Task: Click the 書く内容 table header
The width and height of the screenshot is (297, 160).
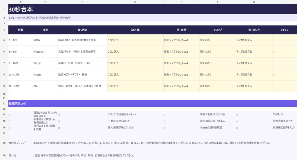Action: pos(82,30)
